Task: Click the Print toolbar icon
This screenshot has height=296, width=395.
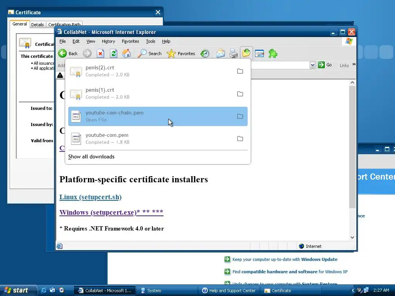Action: tap(233, 53)
